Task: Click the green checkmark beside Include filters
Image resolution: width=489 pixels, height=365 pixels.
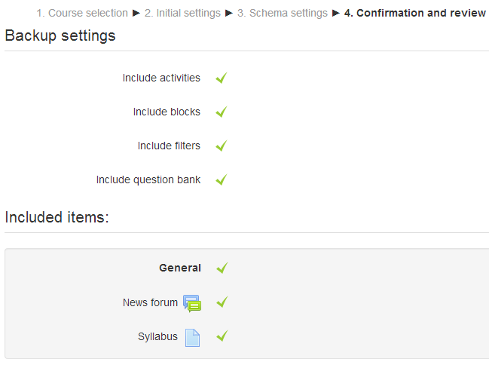Action: click(221, 146)
